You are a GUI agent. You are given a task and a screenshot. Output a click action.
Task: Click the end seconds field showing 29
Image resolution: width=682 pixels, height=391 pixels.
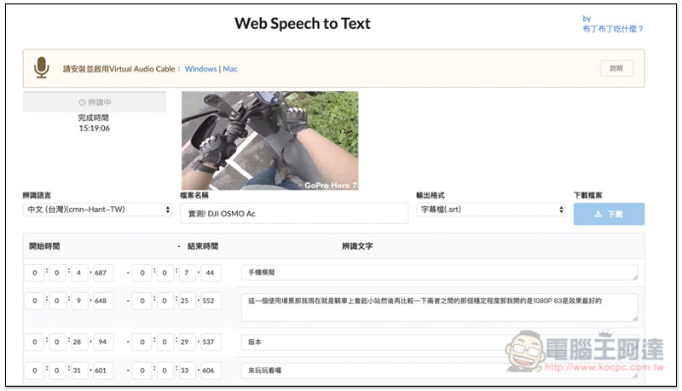pyautogui.click(x=187, y=342)
